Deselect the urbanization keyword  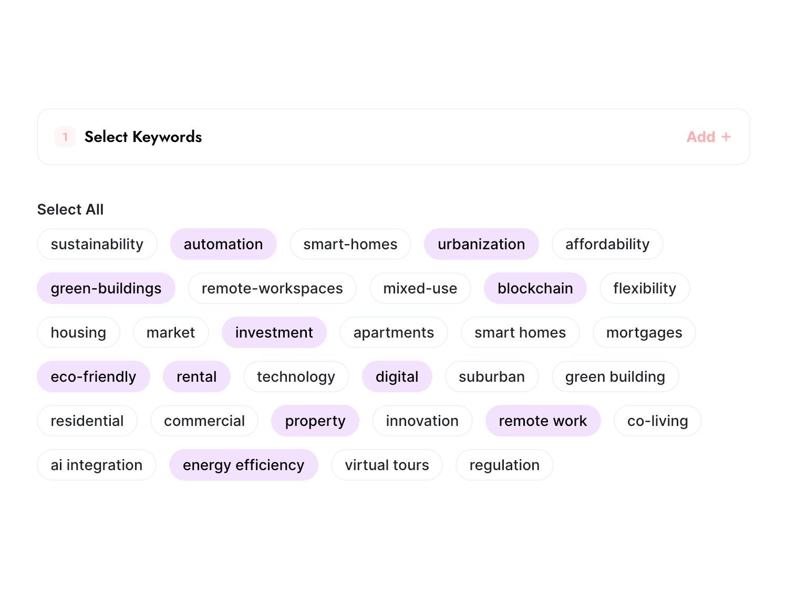coord(481,244)
